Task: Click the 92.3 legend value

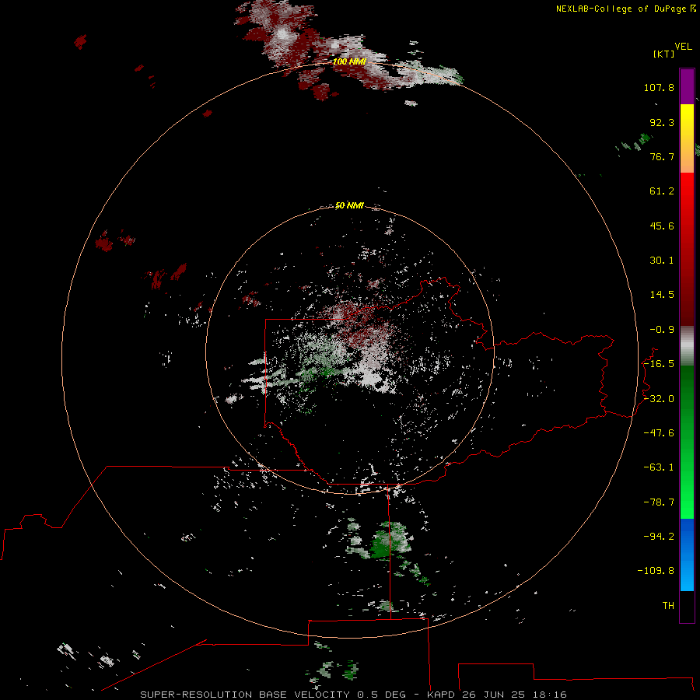Action: [x=662, y=122]
